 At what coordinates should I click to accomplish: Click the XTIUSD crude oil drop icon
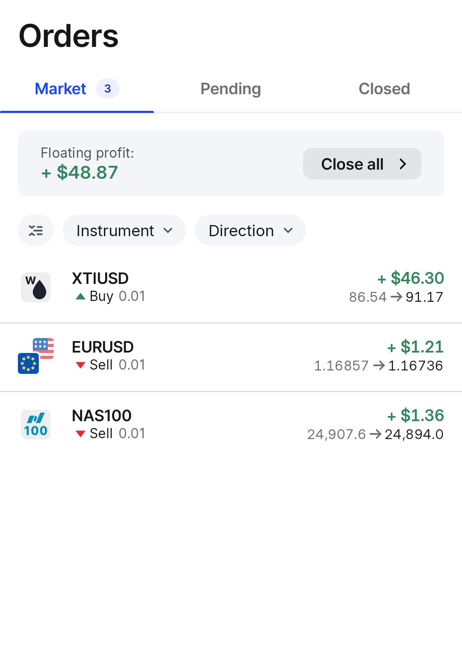pyautogui.click(x=36, y=288)
